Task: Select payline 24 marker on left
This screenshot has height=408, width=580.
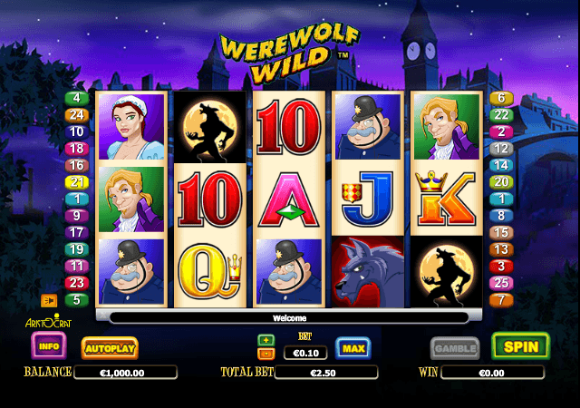Action: click(76, 115)
